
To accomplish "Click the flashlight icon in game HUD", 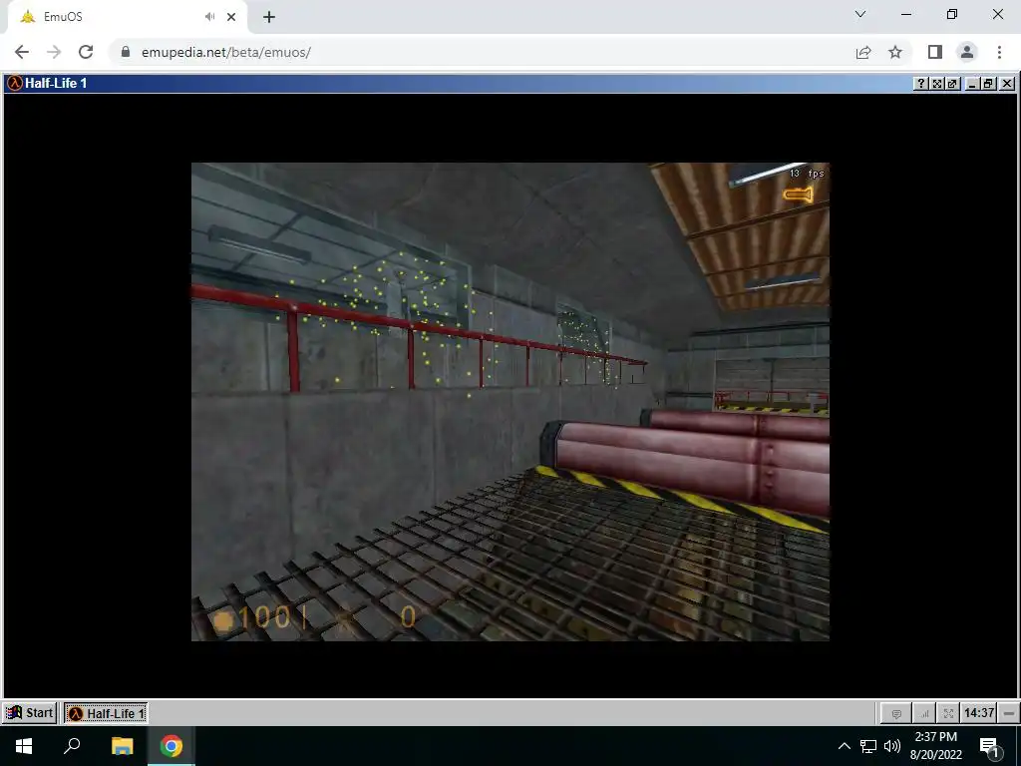I will [799, 194].
